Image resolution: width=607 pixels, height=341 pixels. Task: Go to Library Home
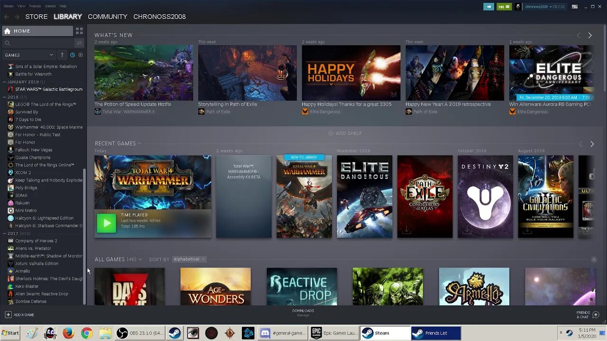37,31
